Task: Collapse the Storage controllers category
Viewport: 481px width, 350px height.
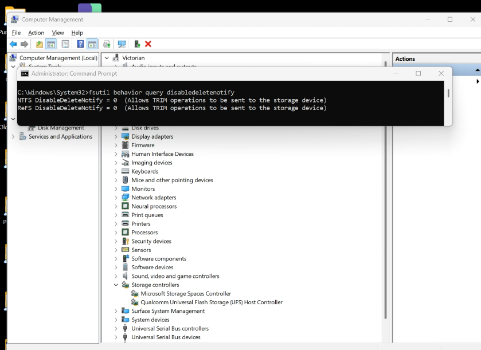Action: (x=116, y=285)
